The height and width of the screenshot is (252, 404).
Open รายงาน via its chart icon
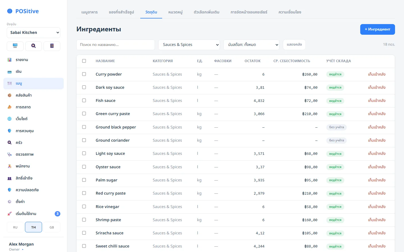(10, 60)
